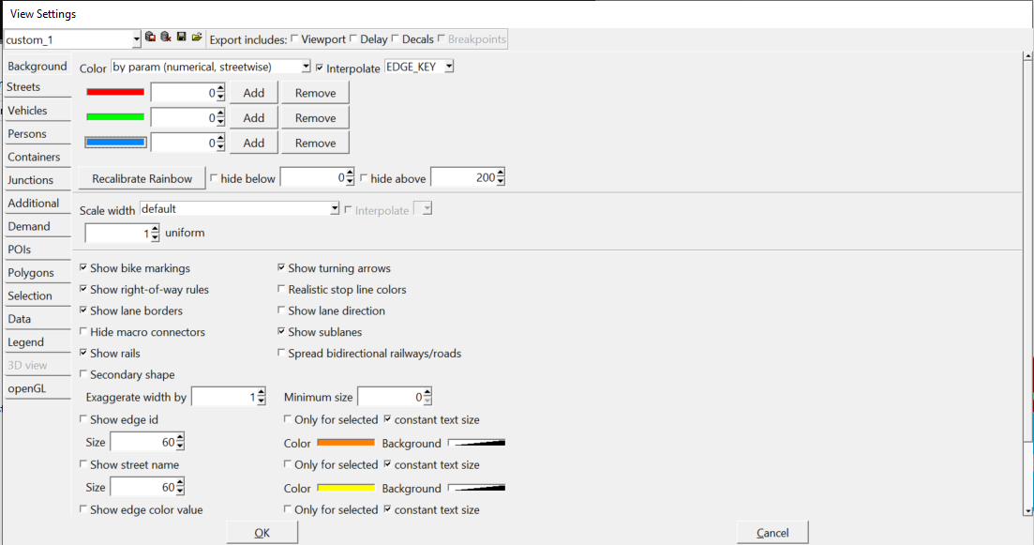Save the current scheme to the database
Image resolution: width=1034 pixels, height=545 pixels.
(150, 38)
